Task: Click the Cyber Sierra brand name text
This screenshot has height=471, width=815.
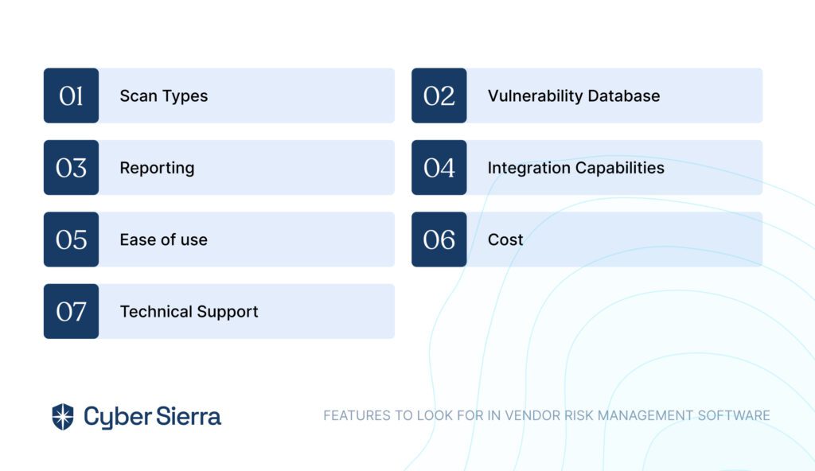Action: [x=152, y=417]
